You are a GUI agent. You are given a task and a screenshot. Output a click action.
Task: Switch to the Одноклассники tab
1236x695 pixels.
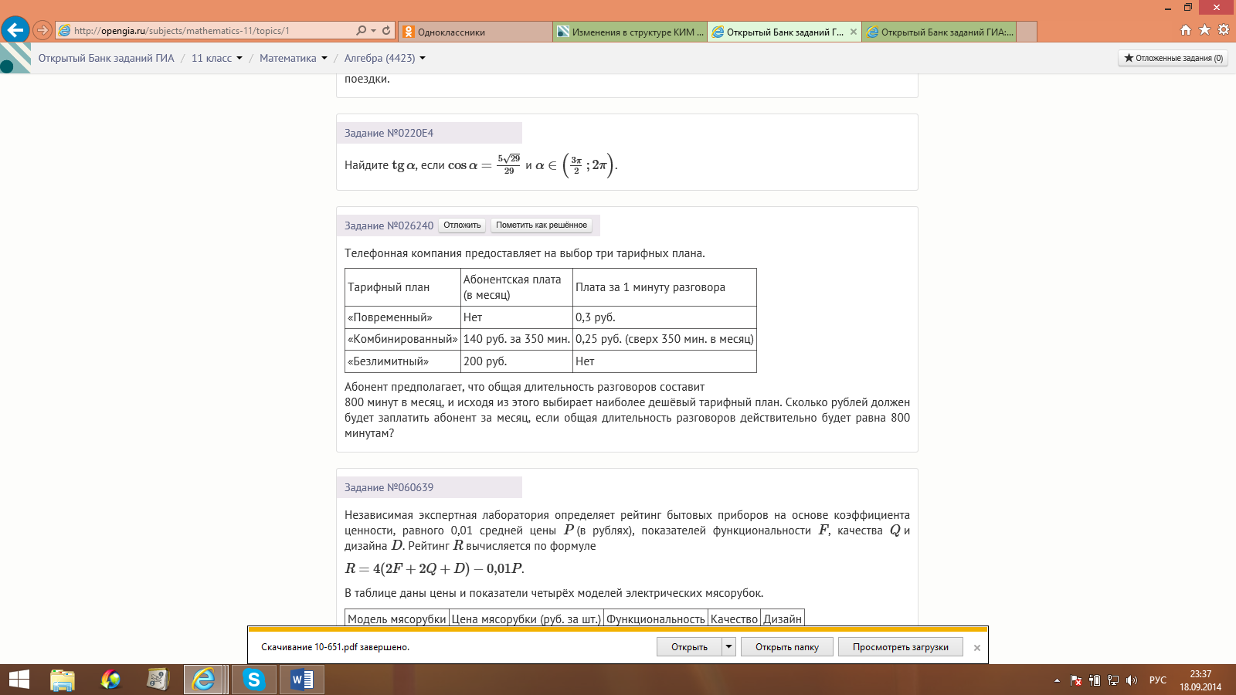(475, 32)
